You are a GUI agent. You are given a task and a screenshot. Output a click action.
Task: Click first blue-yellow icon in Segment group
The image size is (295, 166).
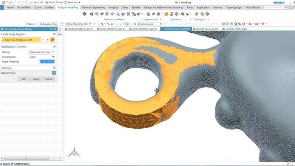click(148, 14)
